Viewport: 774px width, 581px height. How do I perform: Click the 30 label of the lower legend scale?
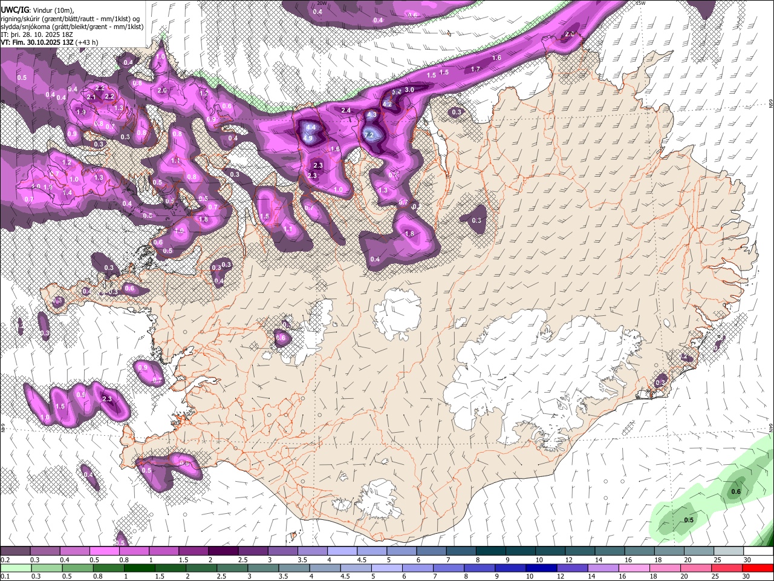746,576
